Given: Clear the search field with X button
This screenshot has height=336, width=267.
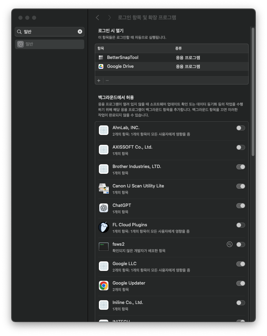Looking at the screenshot, I should click(x=80, y=31).
